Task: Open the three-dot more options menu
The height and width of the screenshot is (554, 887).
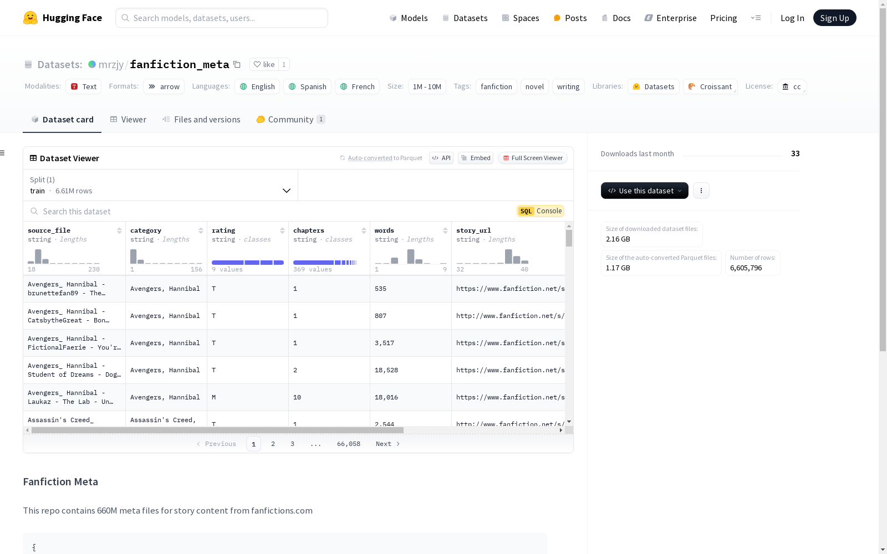Action: pos(701,191)
